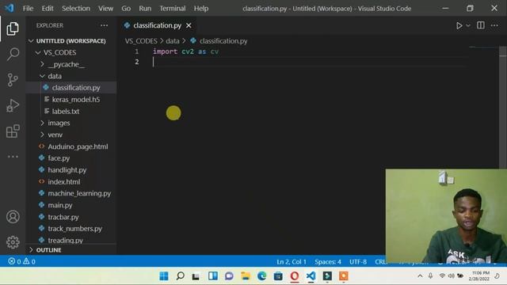Viewport: 507px width, 285px height.
Task: Open Microsoft Store from the taskbar
Action: (x=278, y=276)
